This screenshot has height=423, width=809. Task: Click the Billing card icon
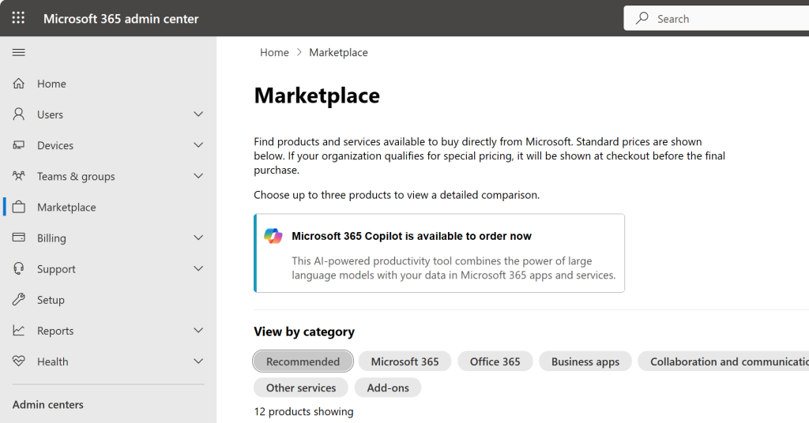coord(19,238)
